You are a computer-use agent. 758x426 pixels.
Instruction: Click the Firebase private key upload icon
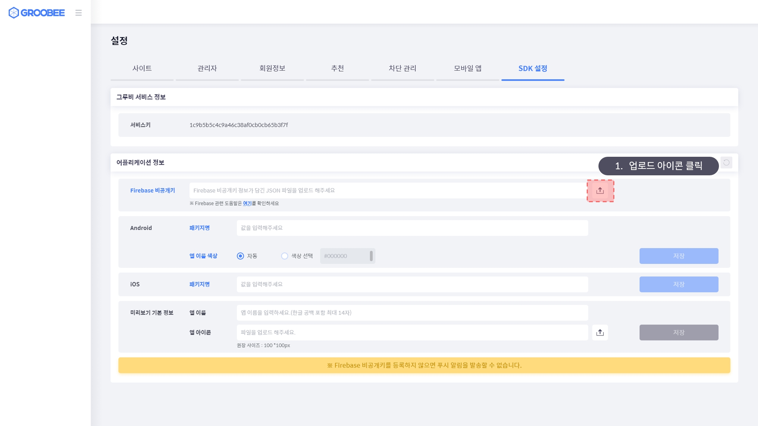[600, 190]
